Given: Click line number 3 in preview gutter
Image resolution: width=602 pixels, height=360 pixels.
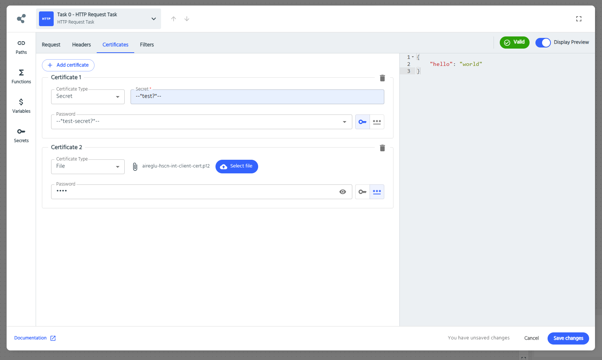Looking at the screenshot, I should (x=409, y=71).
